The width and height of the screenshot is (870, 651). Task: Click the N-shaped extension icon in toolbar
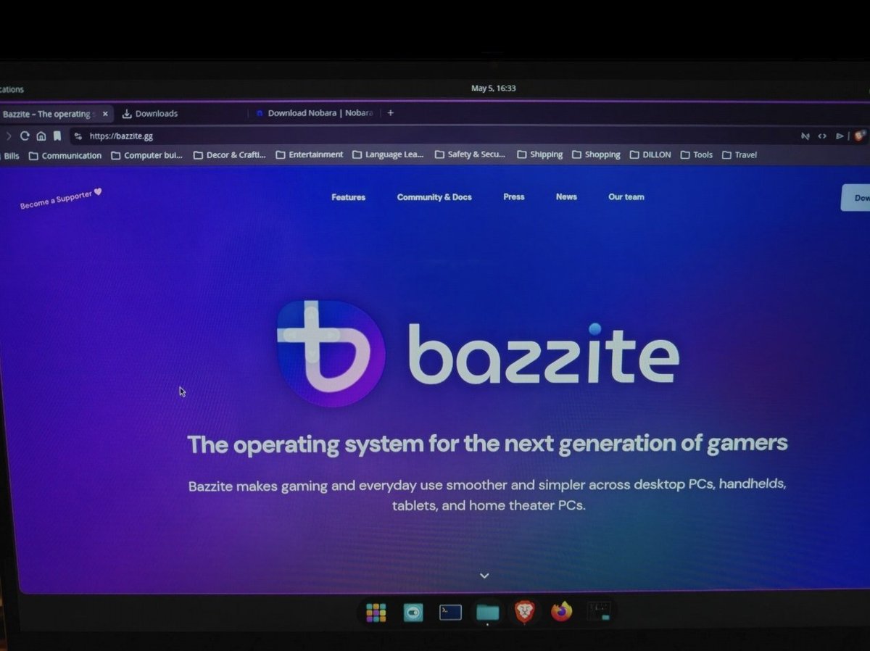805,136
